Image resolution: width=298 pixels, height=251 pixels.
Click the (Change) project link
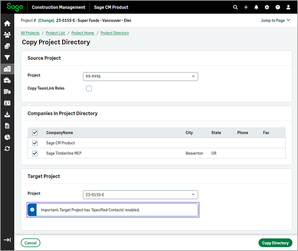pyautogui.click(x=46, y=20)
